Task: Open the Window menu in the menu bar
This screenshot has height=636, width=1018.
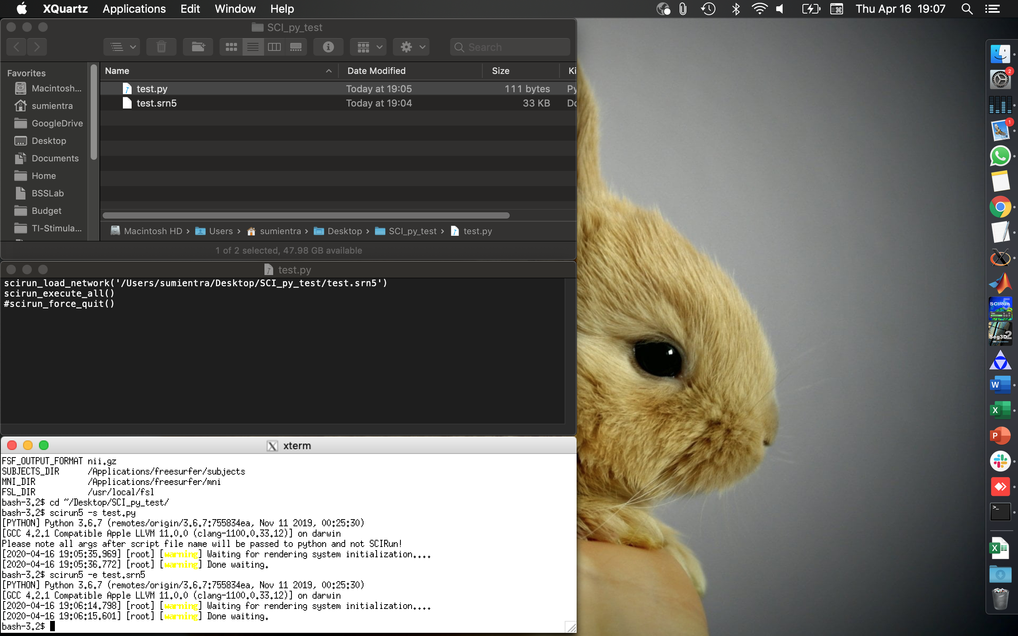Action: pyautogui.click(x=235, y=9)
